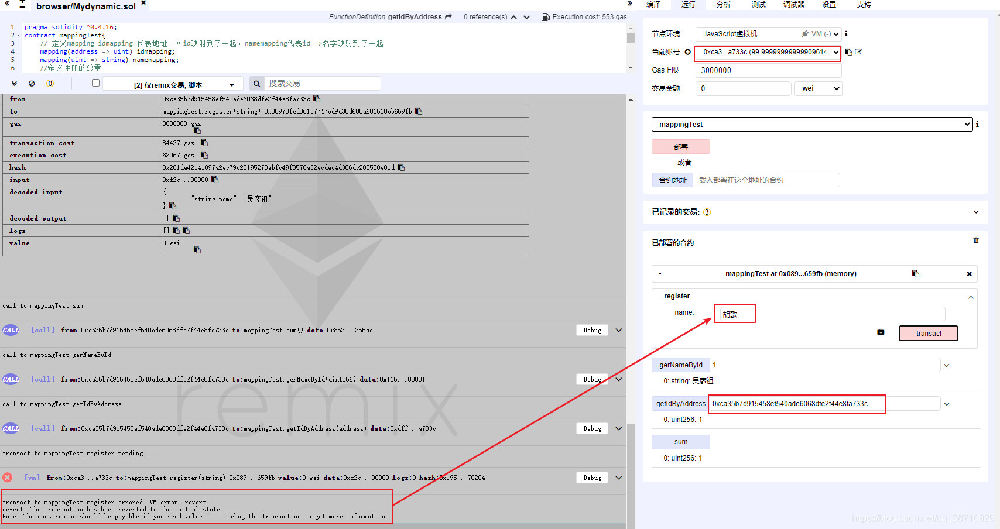
Task: Click the transaction search magnifier icon
Action: point(256,84)
